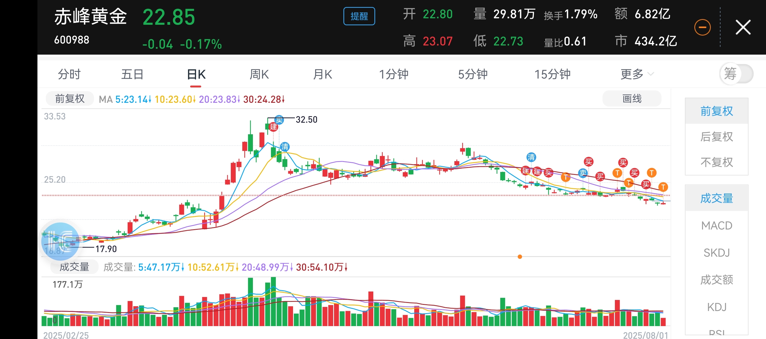
Task: Click the volume average 30:54.10万
Action: [322, 267]
